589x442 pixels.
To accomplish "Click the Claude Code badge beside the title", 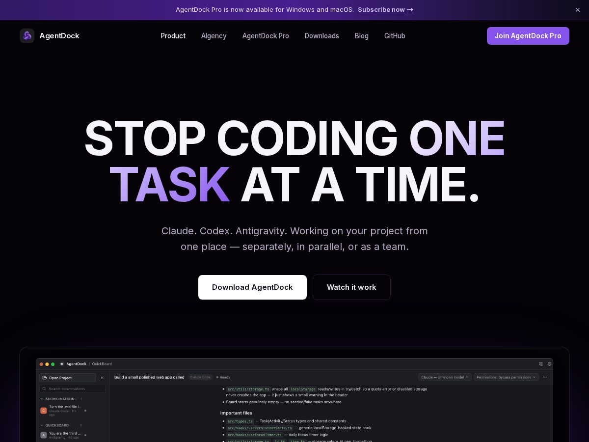I will tap(200, 377).
